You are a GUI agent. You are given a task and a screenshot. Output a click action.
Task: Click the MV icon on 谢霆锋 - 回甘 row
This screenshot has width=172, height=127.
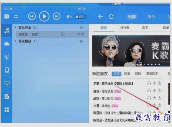pyautogui.click(x=63, y=34)
